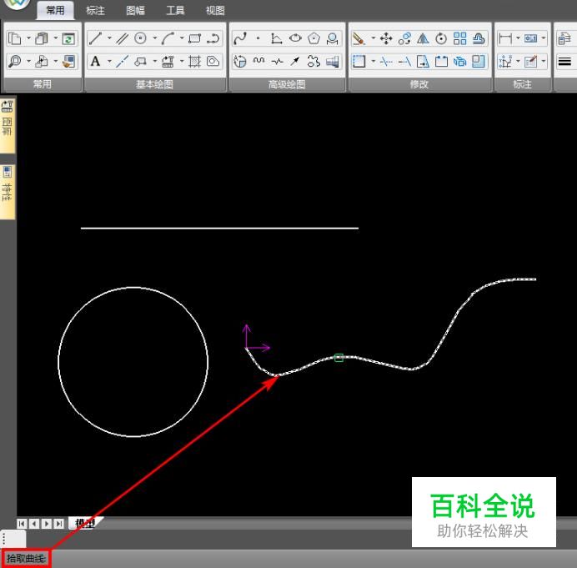Switch to the 图幅 ribbon tab
Image resolution: width=577 pixels, height=568 pixels.
pos(135,10)
